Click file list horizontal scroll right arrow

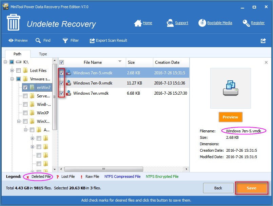point(187,169)
